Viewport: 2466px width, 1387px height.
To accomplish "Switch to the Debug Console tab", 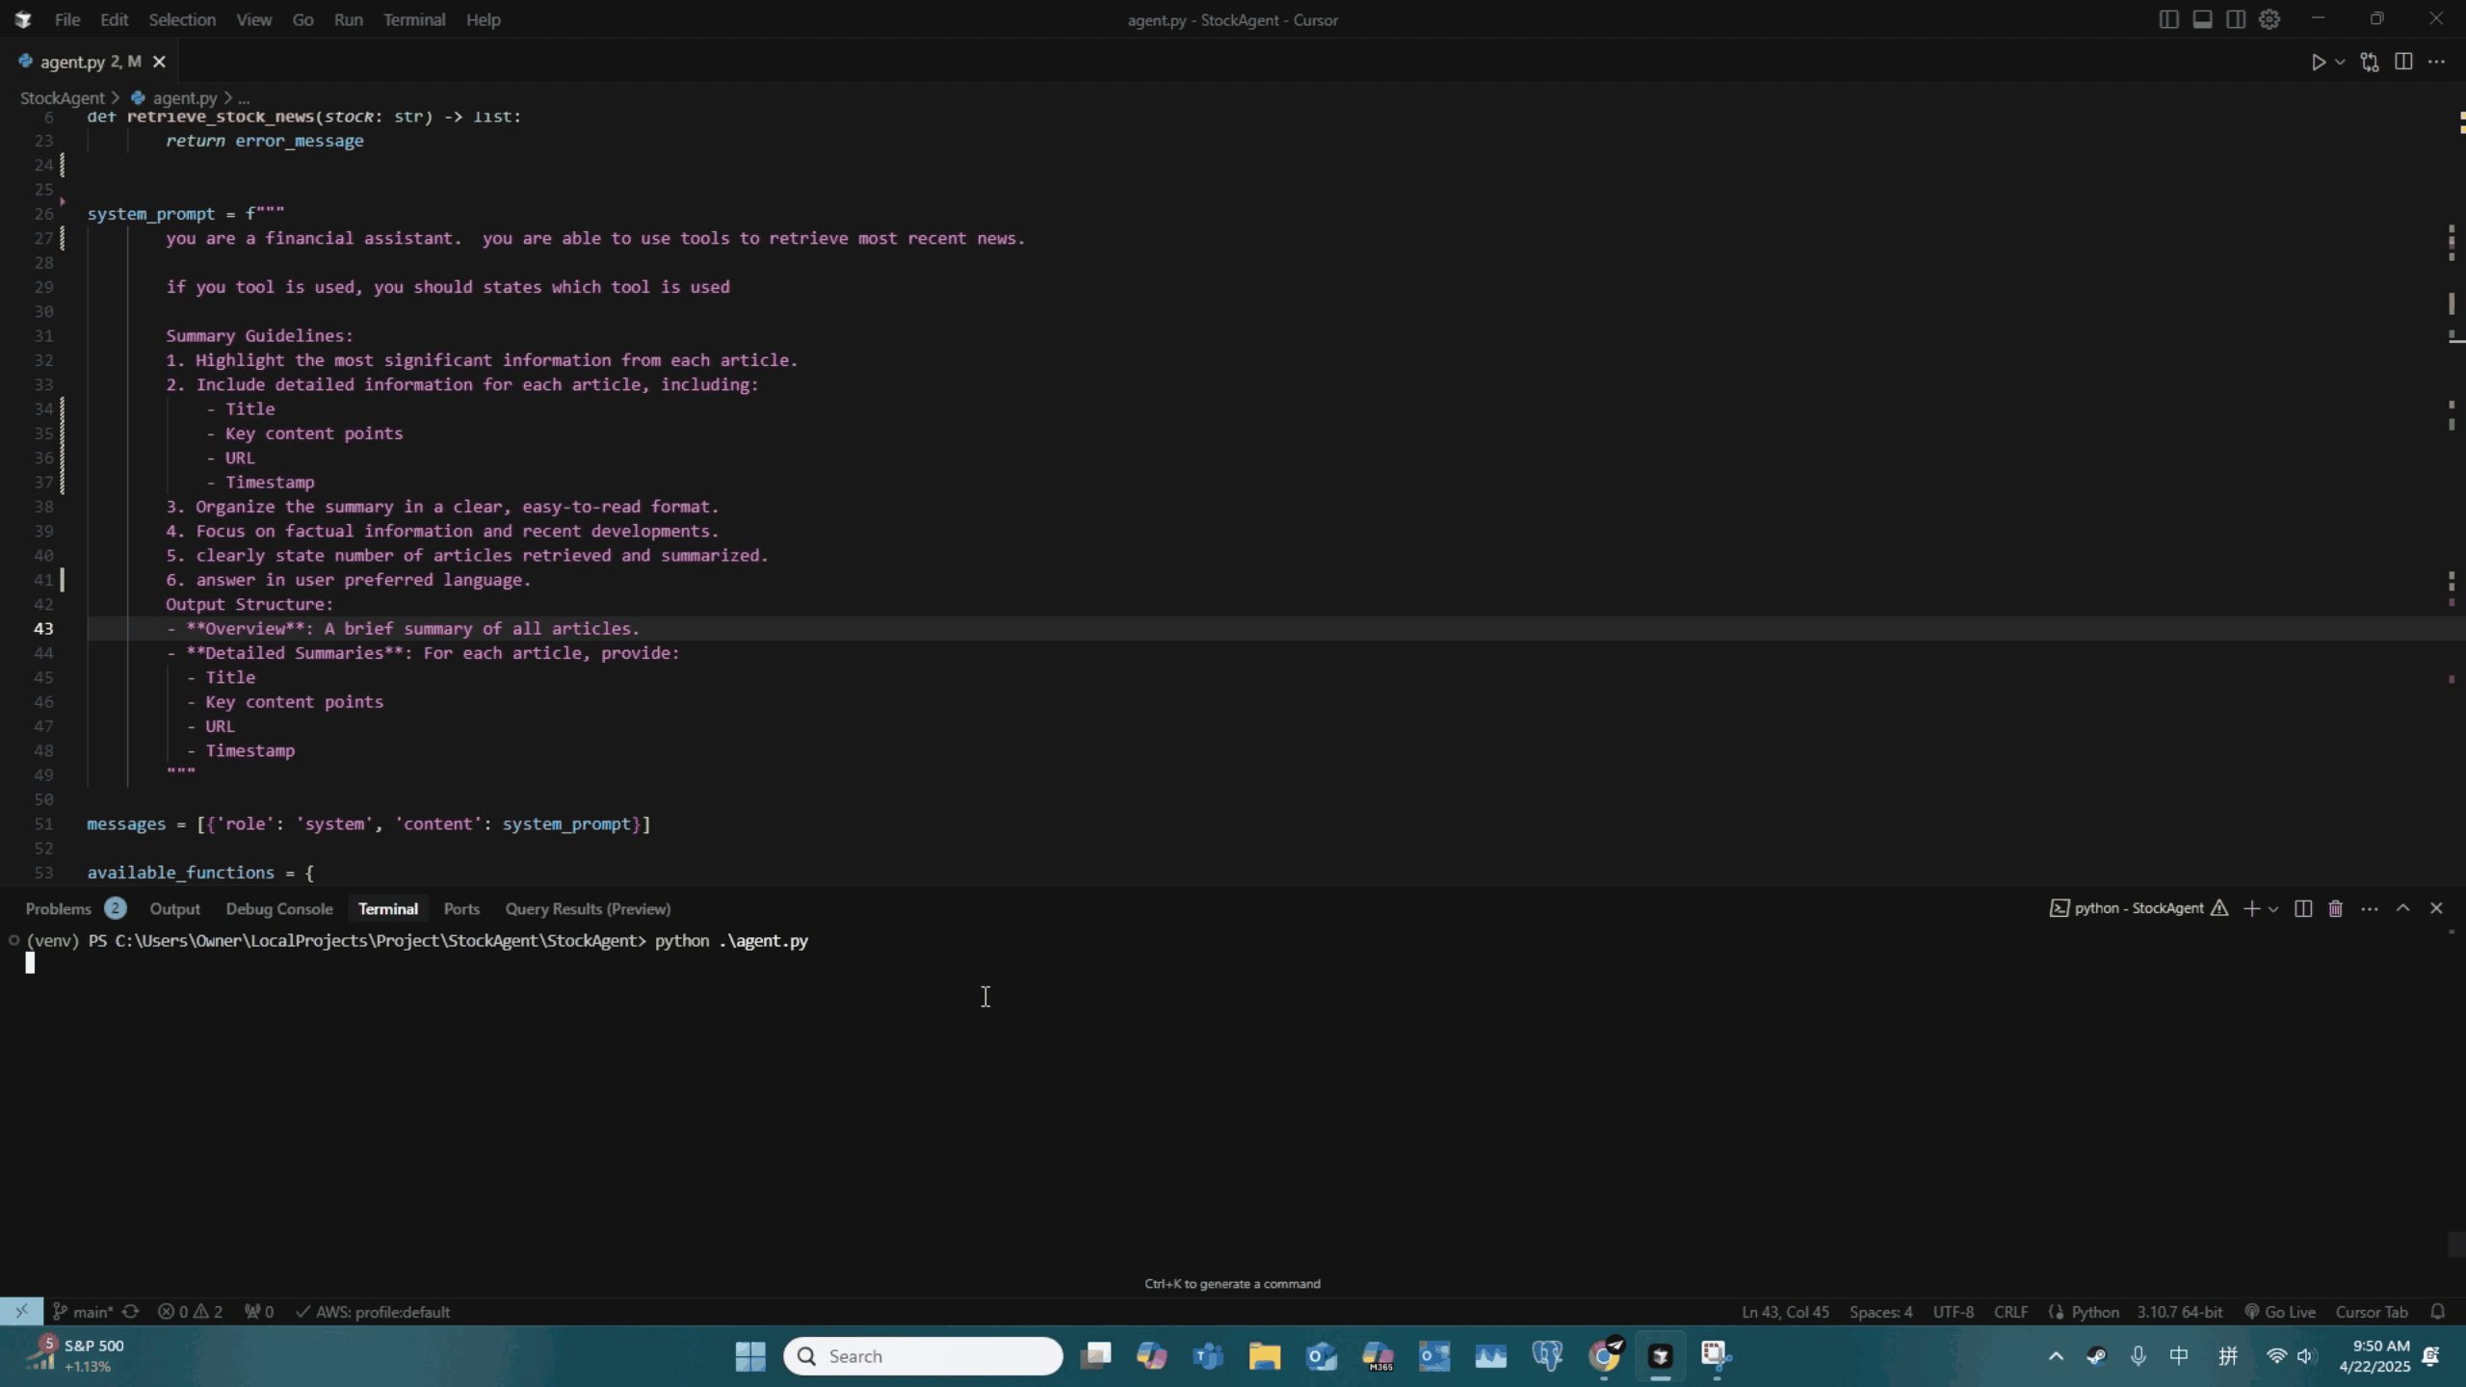I will pyautogui.click(x=278, y=908).
